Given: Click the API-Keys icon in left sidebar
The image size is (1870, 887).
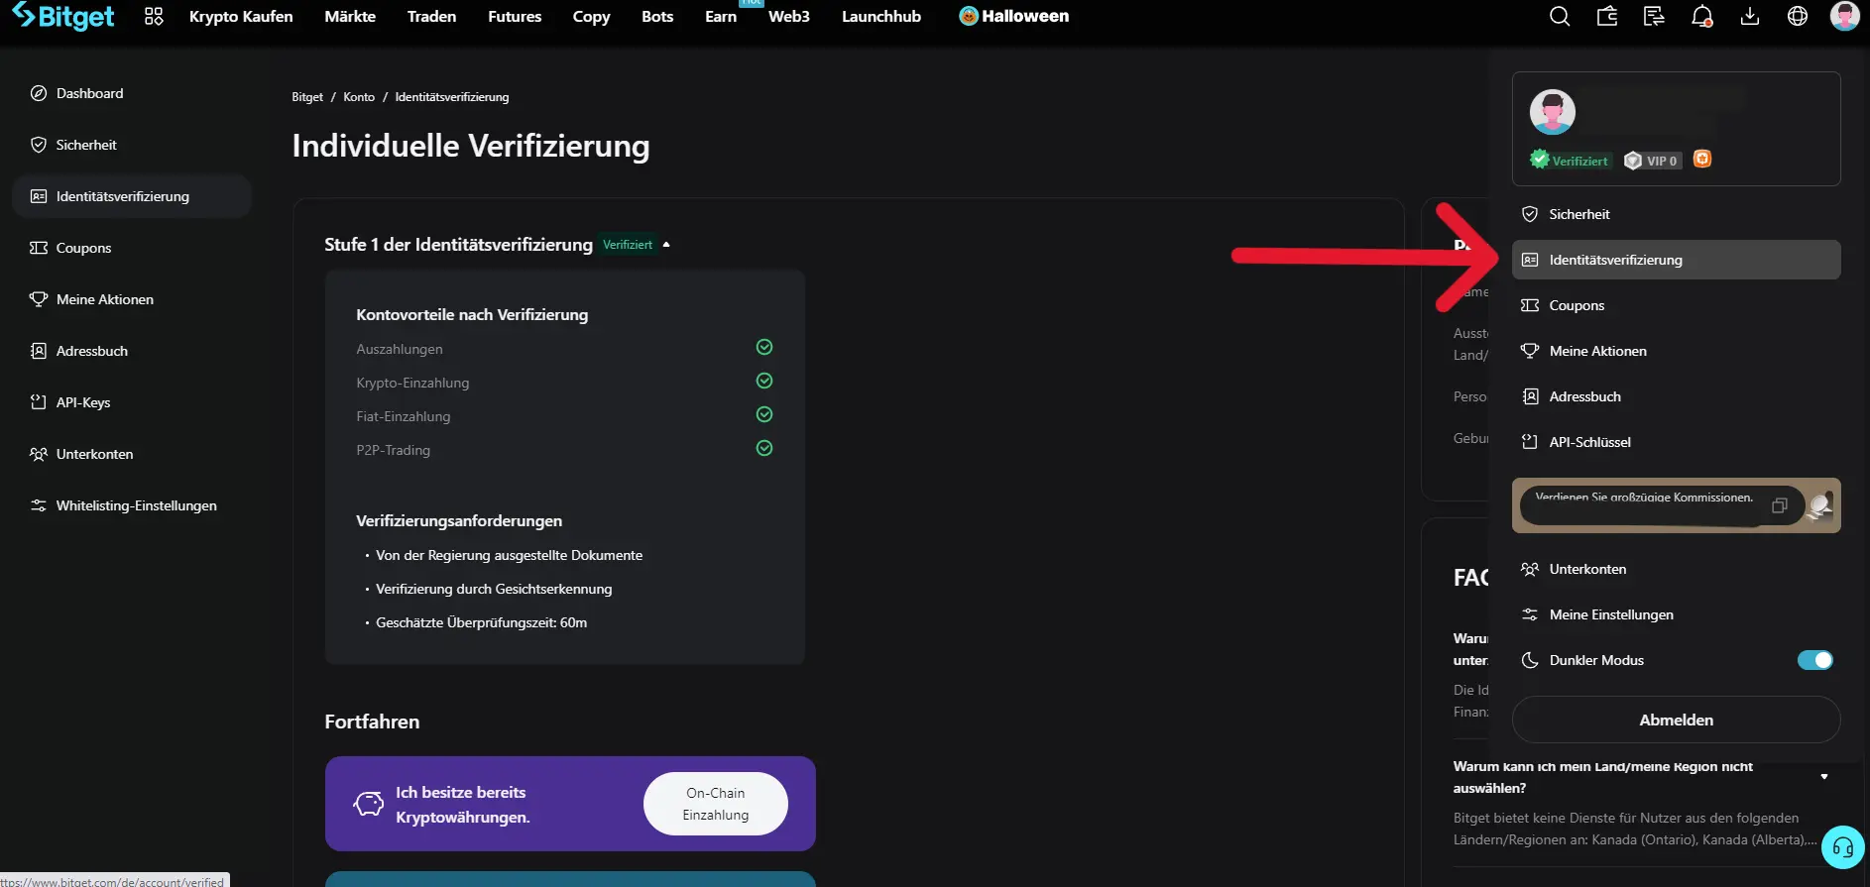Looking at the screenshot, I should click(39, 402).
